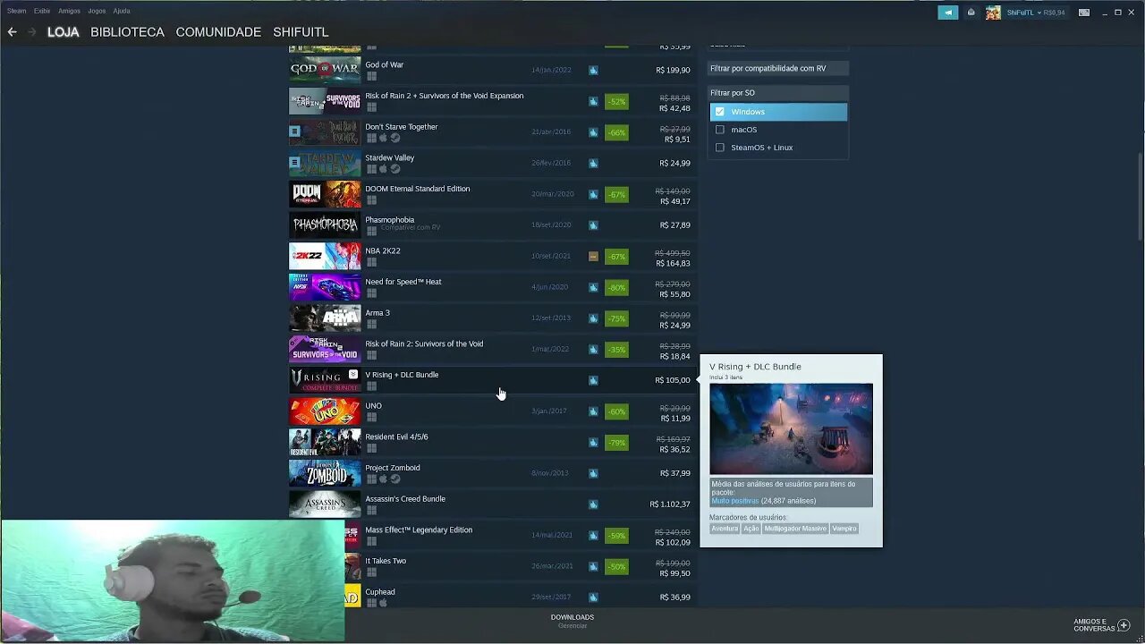Click the -60% discount badge for UNO
The width and height of the screenshot is (1145, 644).
point(616,411)
